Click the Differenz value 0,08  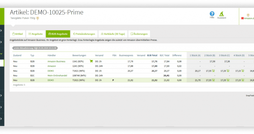tap(179, 61)
